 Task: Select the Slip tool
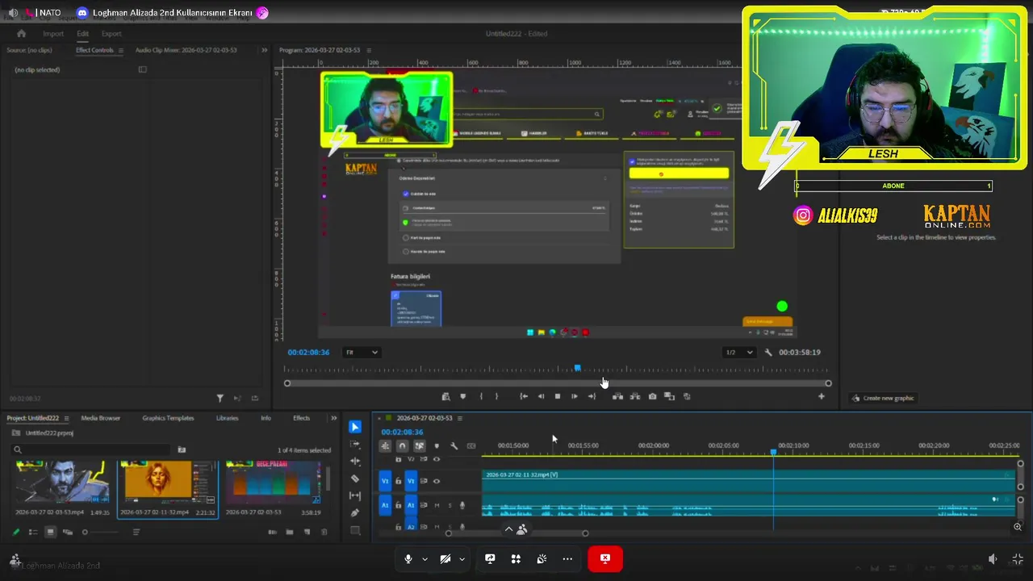pos(355,495)
